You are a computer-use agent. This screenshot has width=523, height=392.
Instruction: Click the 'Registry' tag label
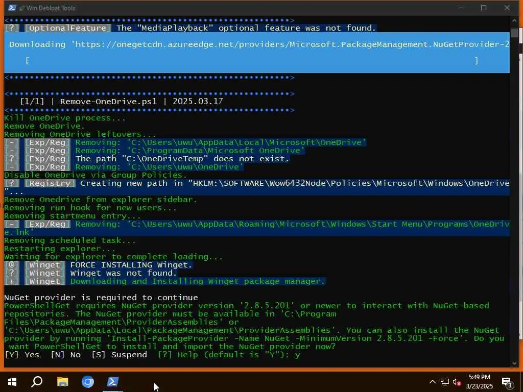pos(50,183)
